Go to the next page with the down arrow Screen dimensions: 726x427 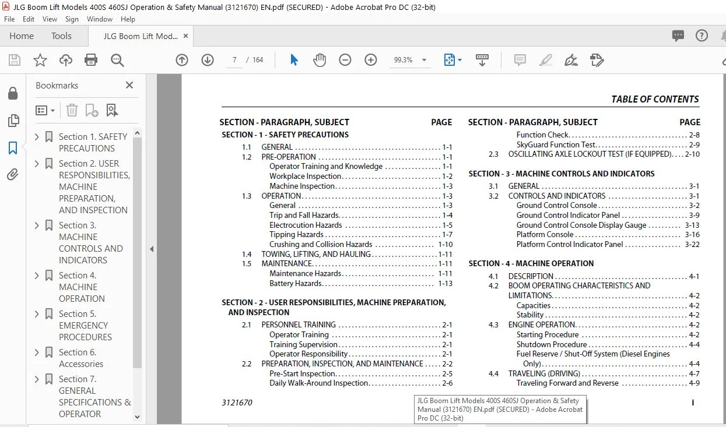(x=208, y=60)
